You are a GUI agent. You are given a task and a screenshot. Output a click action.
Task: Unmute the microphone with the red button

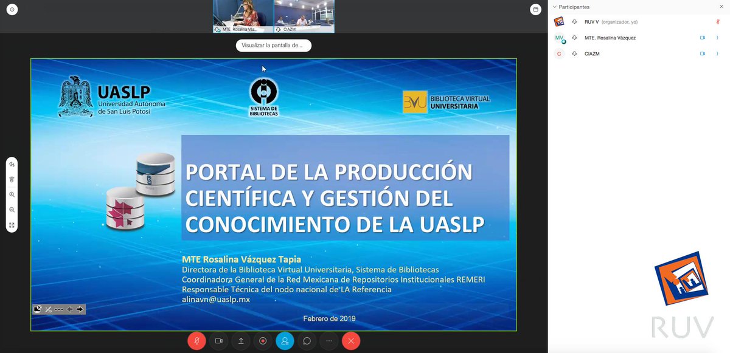[196, 341]
